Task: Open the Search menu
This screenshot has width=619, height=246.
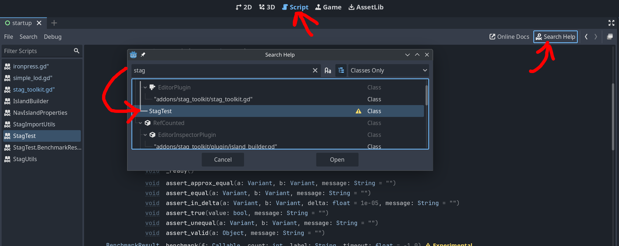Action: point(28,37)
